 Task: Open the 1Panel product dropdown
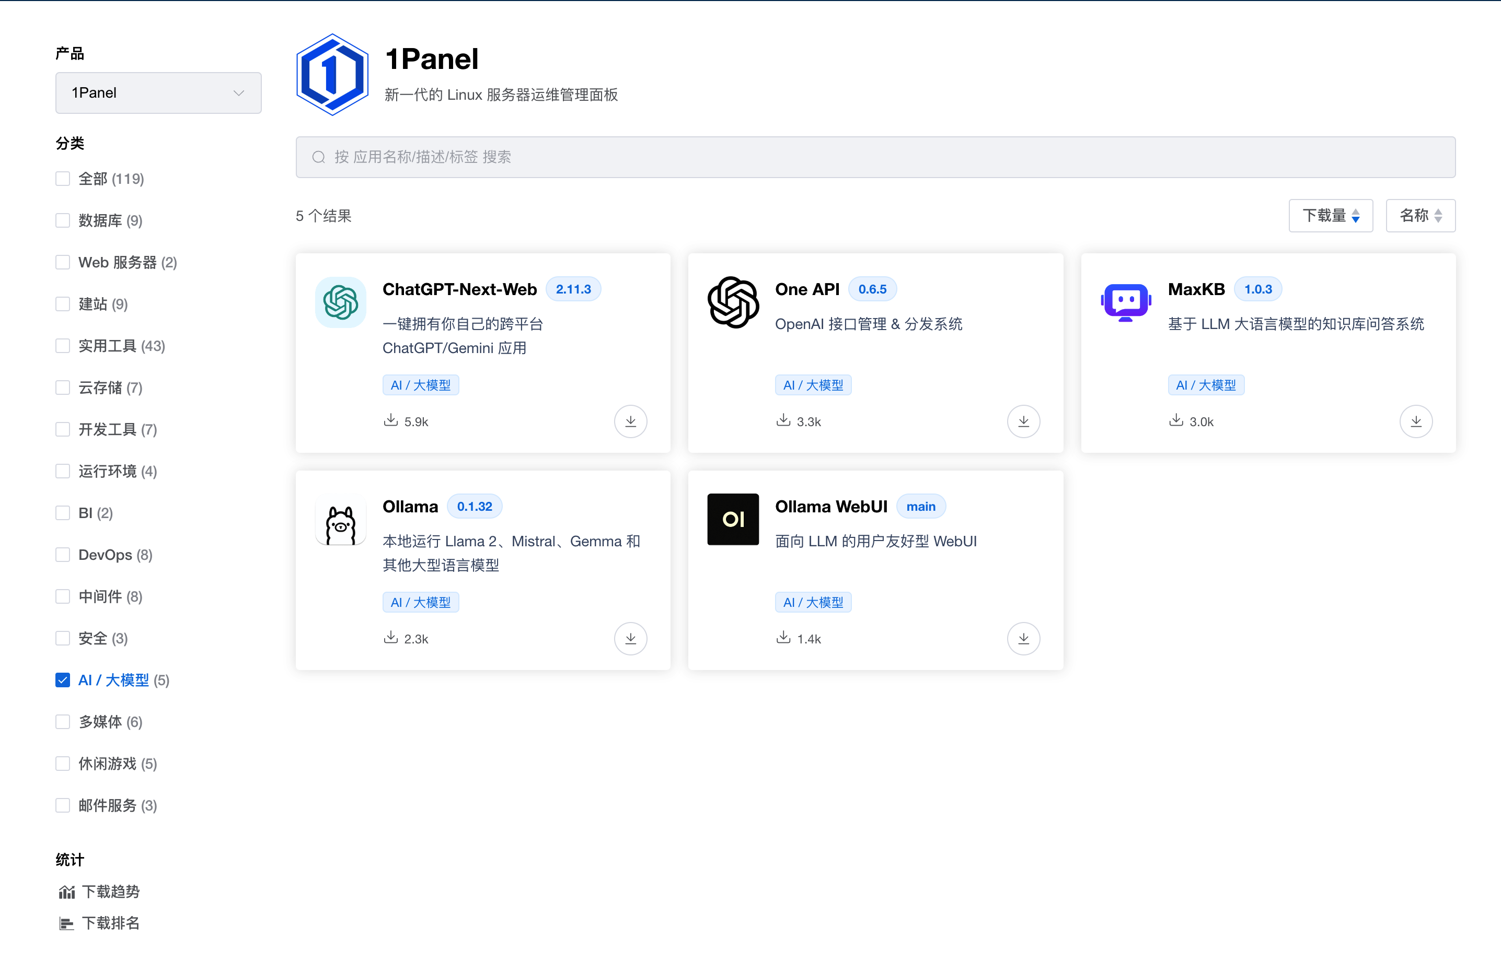(x=158, y=93)
